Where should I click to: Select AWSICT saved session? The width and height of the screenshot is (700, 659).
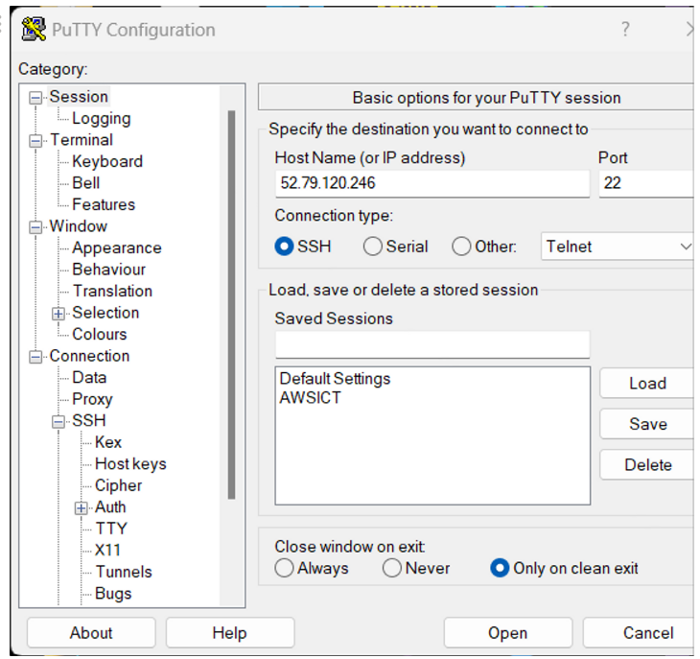(311, 397)
